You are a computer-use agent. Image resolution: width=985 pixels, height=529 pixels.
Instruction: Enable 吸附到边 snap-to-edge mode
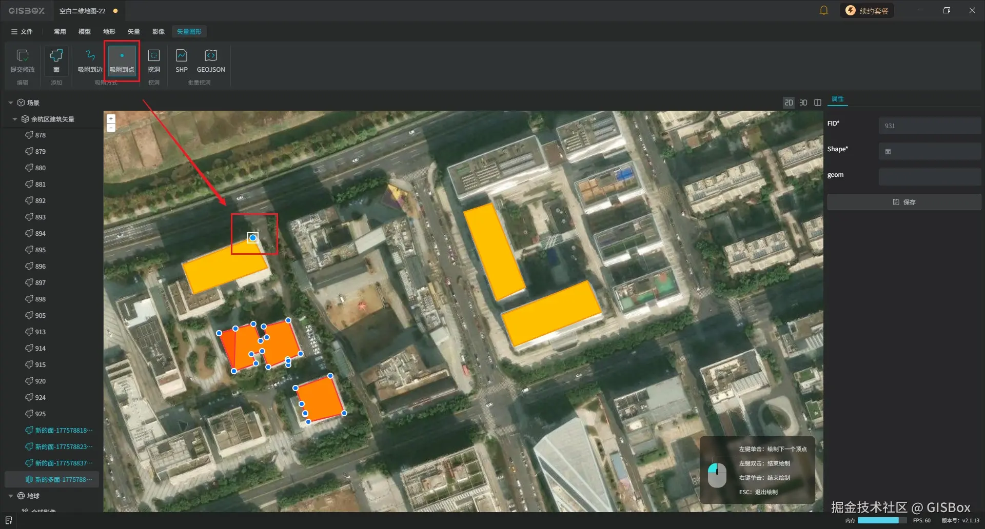90,61
